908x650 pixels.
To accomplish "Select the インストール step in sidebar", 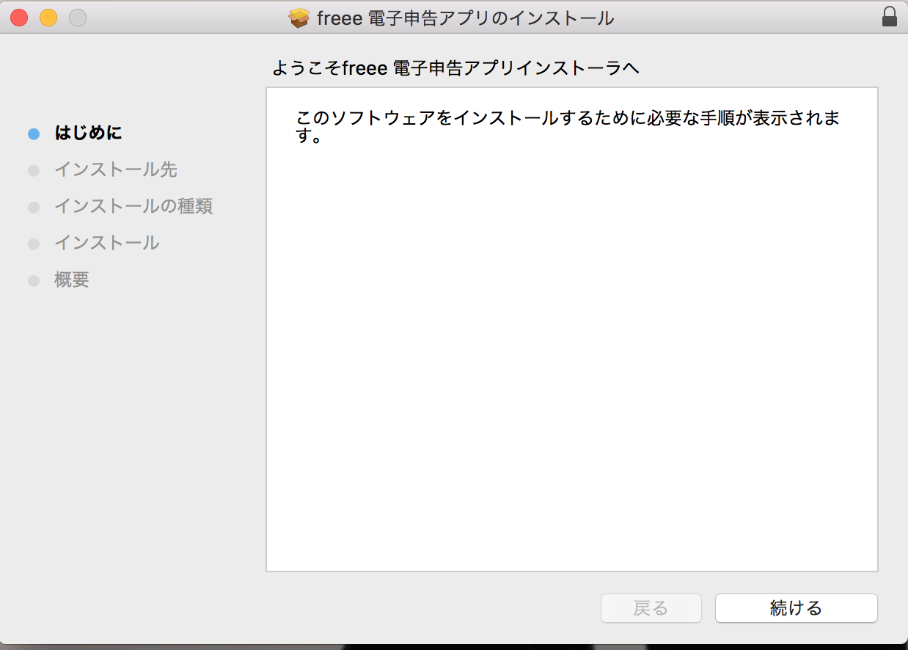I will (106, 243).
